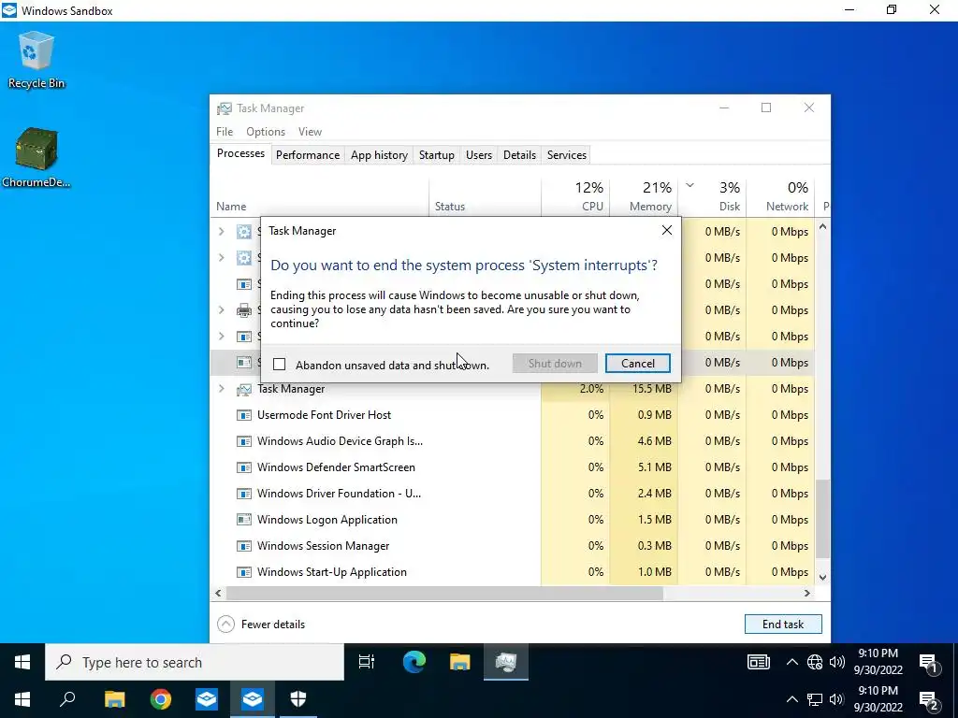Click the horizontal scrollbar thumb in process list
Screen dimensions: 958x718
[444, 593]
